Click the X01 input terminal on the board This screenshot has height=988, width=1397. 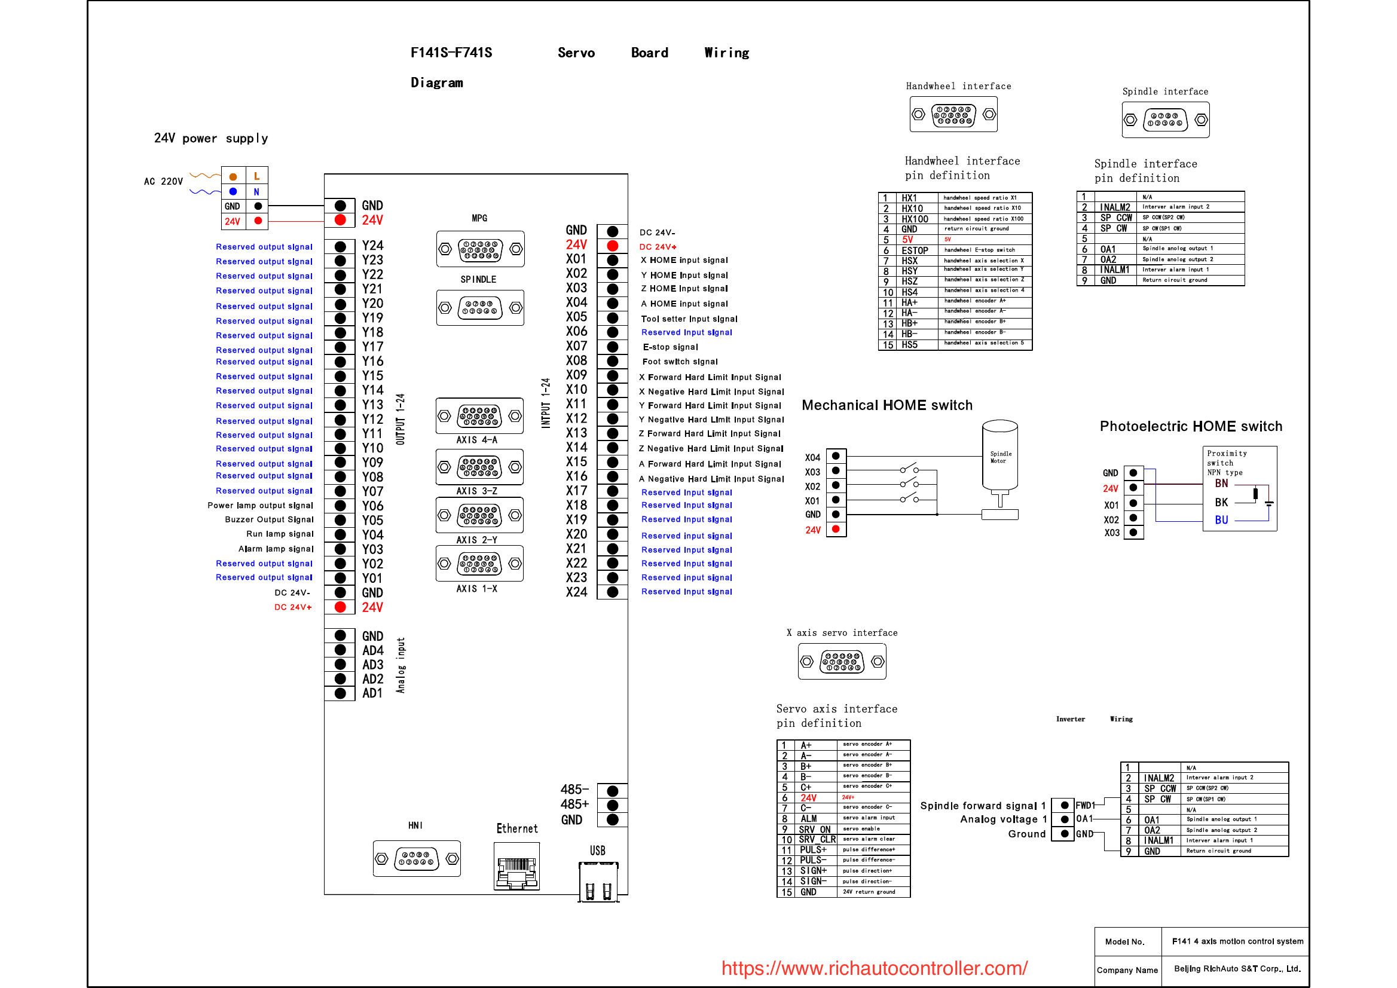coord(613,261)
